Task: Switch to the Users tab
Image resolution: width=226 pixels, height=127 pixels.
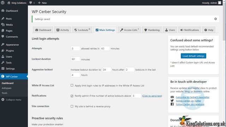Action: pos(170,30)
